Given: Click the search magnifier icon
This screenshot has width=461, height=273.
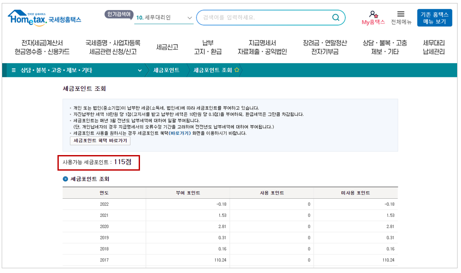Looking at the screenshot, I should (x=336, y=17).
